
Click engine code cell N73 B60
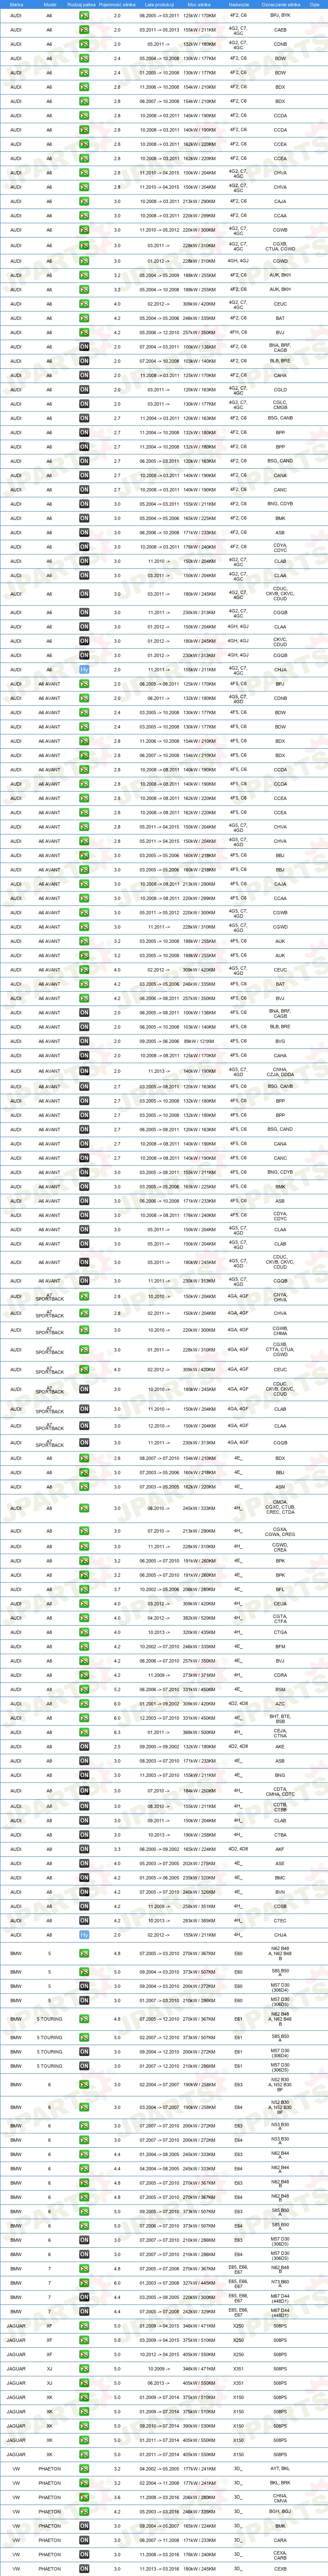click(280, 2282)
